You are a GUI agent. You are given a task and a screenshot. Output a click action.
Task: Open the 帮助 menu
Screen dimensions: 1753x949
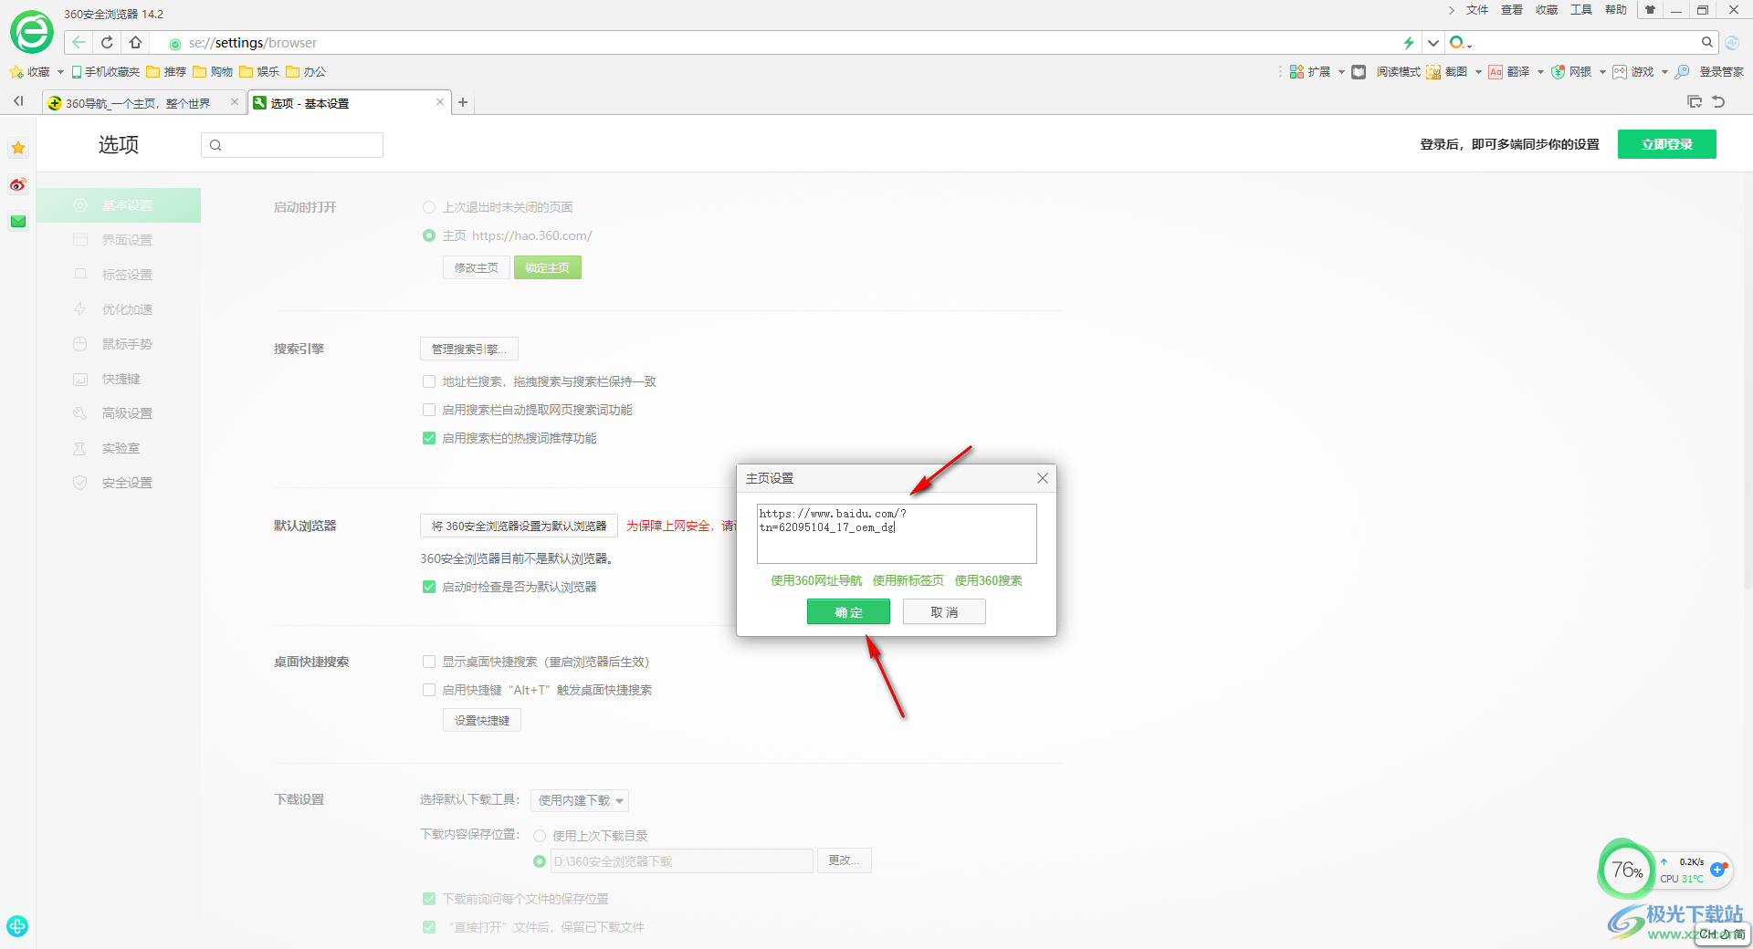coord(1616,10)
